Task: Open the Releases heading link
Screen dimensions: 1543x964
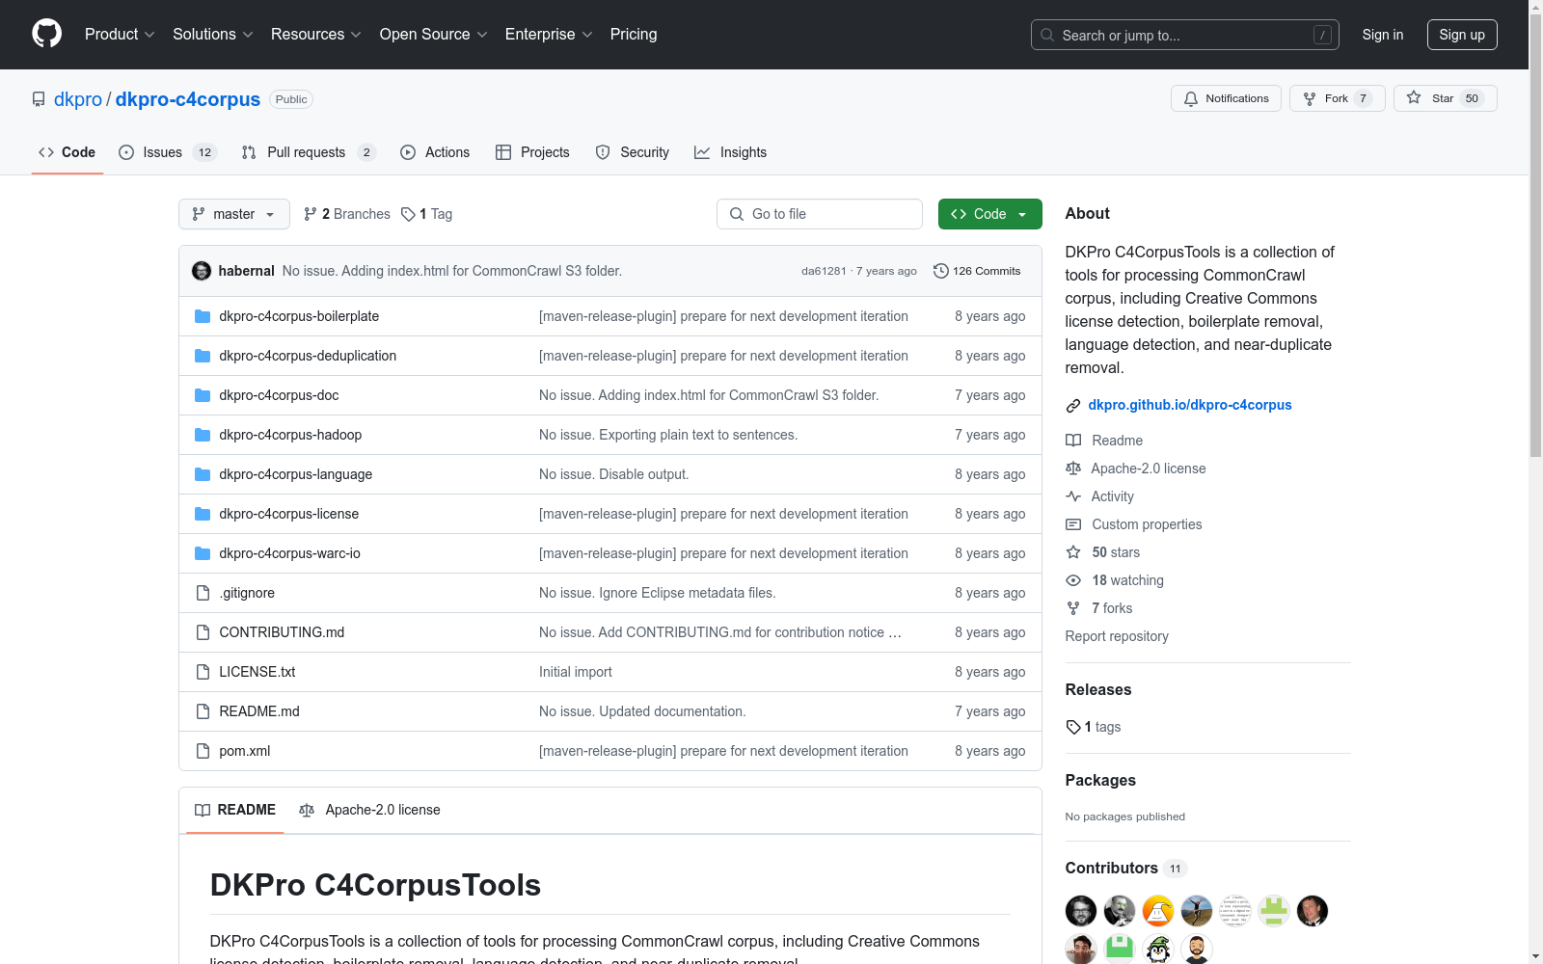Action: coord(1098,689)
